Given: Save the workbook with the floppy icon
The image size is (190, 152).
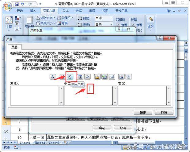Looking at the screenshot, I should (x=17, y=4).
